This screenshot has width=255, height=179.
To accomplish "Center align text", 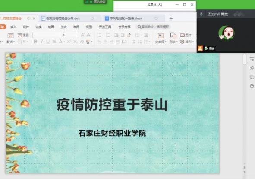I will click(x=105, y=42).
